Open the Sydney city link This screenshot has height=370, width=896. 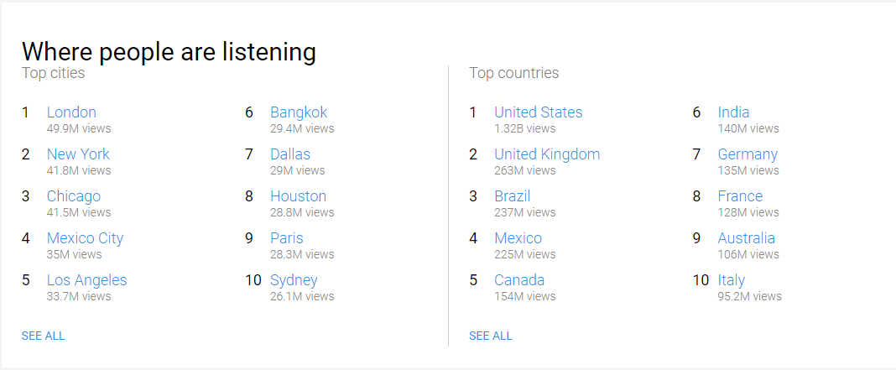[294, 280]
